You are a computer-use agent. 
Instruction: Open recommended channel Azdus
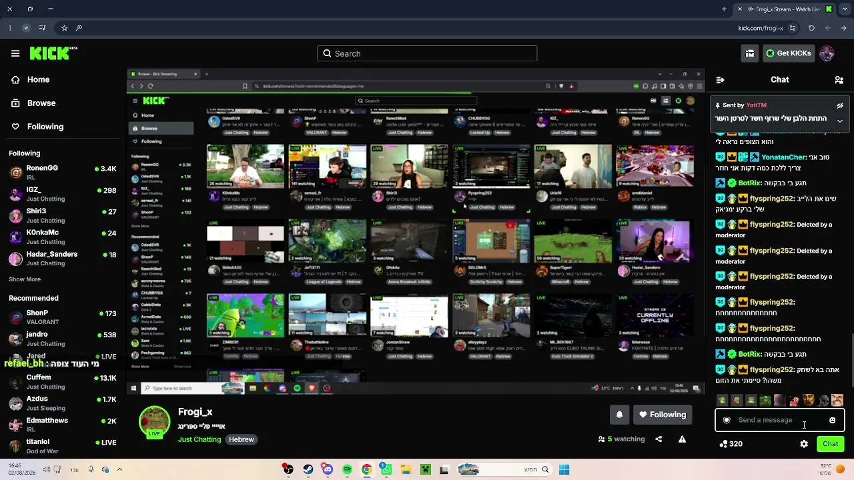[63, 403]
